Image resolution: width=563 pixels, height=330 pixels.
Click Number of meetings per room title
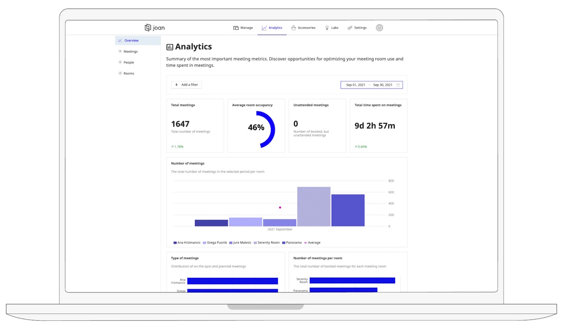tap(318, 258)
